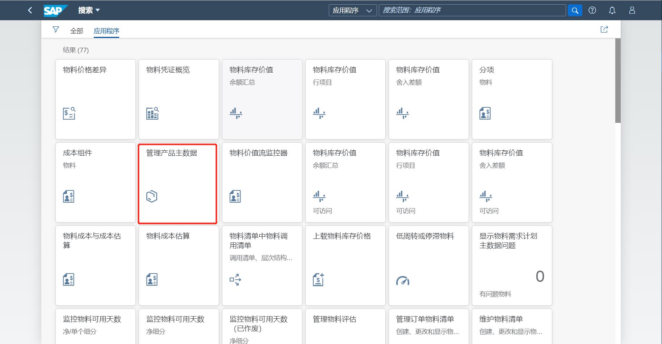The width and height of the screenshot is (662, 344).
Task: Click the share/export icon at top right
Action: [x=604, y=29]
